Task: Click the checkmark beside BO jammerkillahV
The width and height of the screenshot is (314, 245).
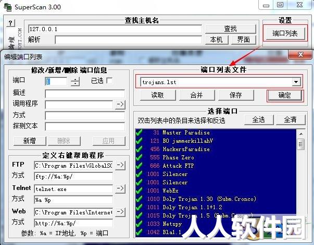Action: point(139,141)
